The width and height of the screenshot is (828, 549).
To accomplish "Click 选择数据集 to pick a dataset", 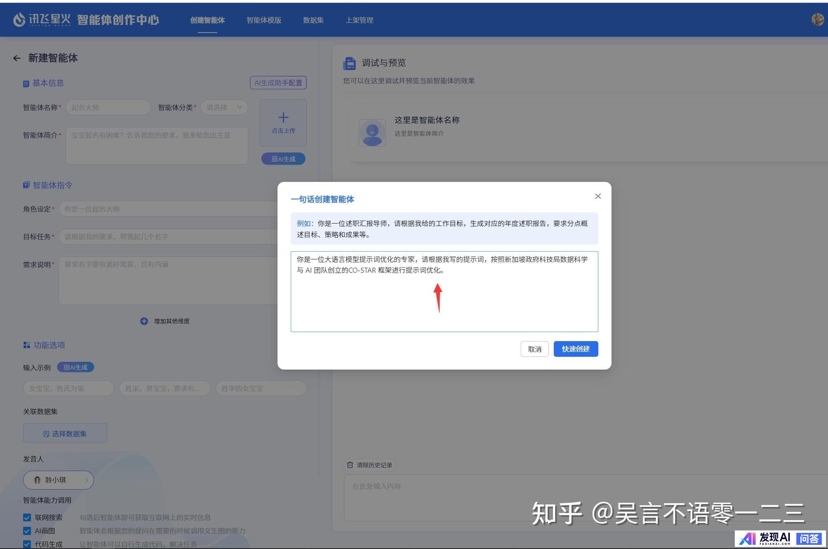I will (x=65, y=433).
